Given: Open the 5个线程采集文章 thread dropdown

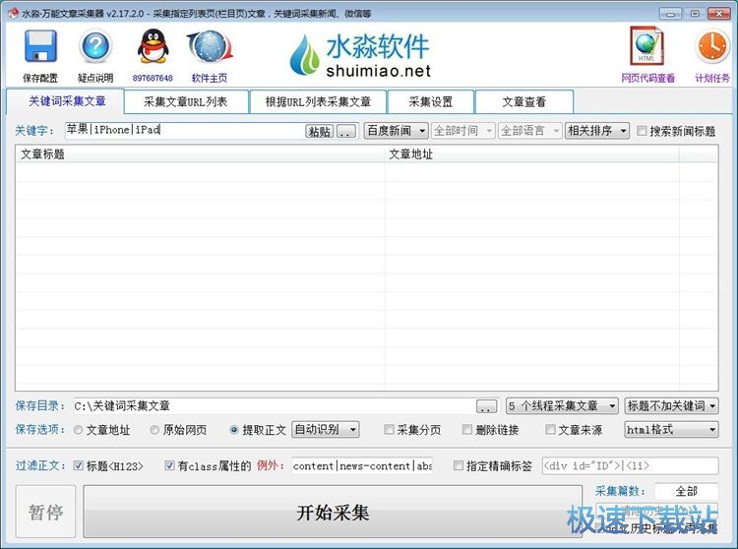Looking at the screenshot, I should tap(562, 405).
